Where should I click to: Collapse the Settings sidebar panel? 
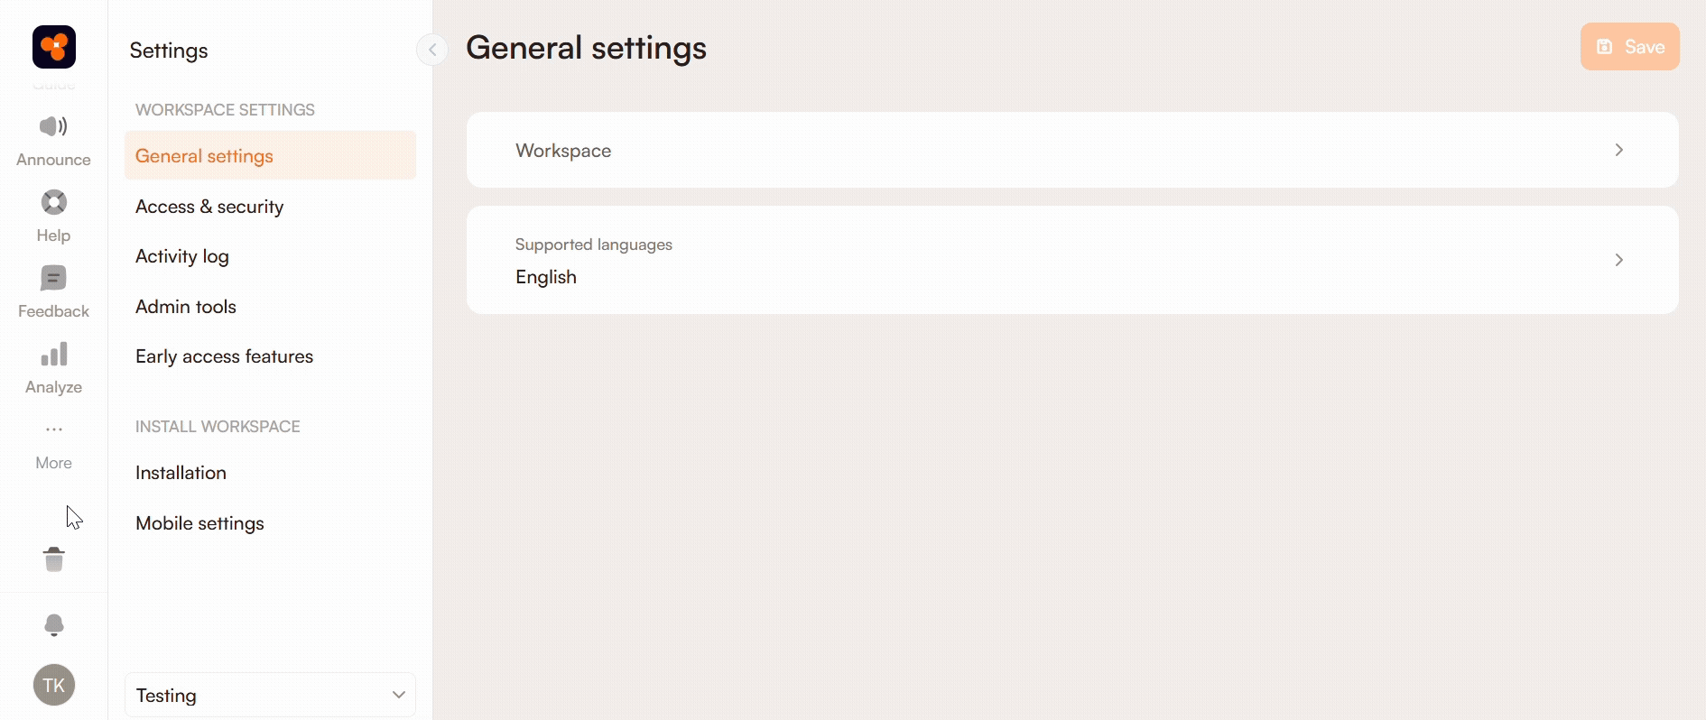click(x=432, y=50)
